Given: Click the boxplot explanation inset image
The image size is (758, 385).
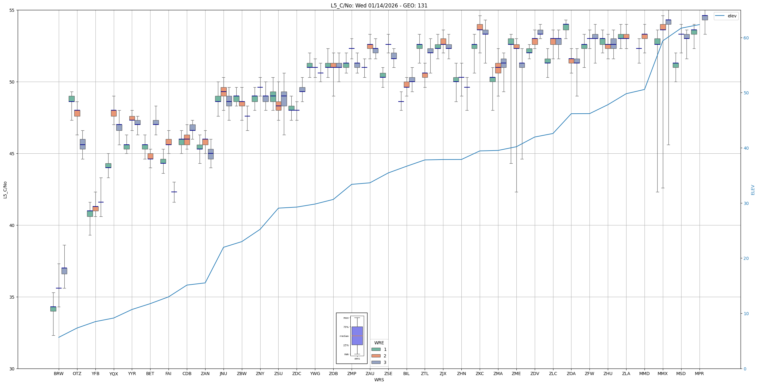Looking at the screenshot, I should coord(352,338).
